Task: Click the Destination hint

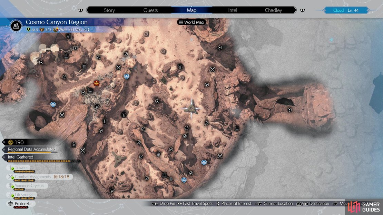Action: tap(313, 204)
